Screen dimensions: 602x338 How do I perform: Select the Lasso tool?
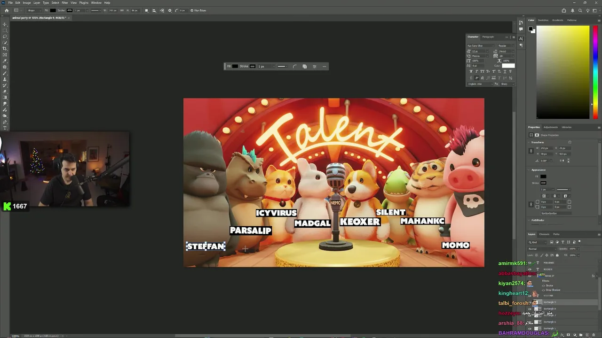[x=5, y=36]
